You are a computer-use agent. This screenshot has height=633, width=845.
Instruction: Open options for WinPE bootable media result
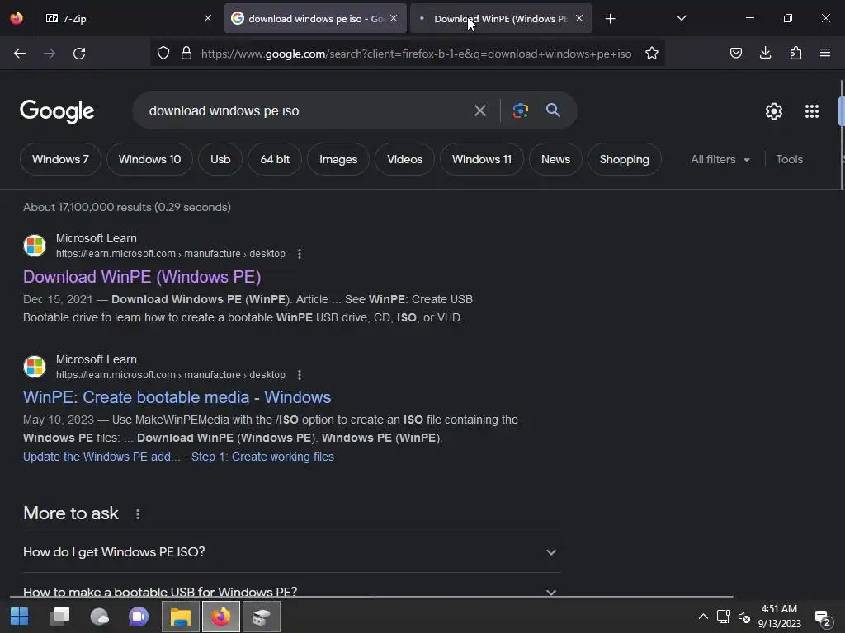coord(300,375)
